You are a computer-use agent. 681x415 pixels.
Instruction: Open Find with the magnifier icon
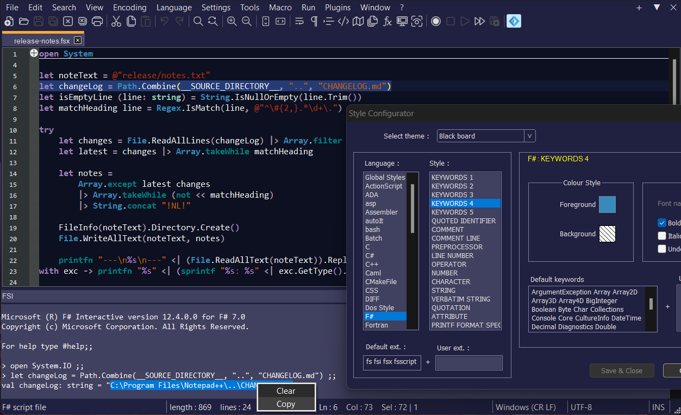click(x=198, y=22)
